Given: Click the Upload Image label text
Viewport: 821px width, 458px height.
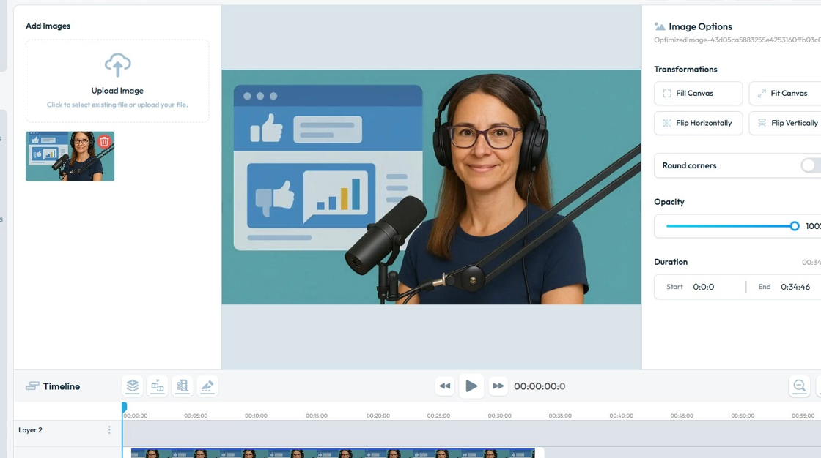Looking at the screenshot, I should point(117,91).
